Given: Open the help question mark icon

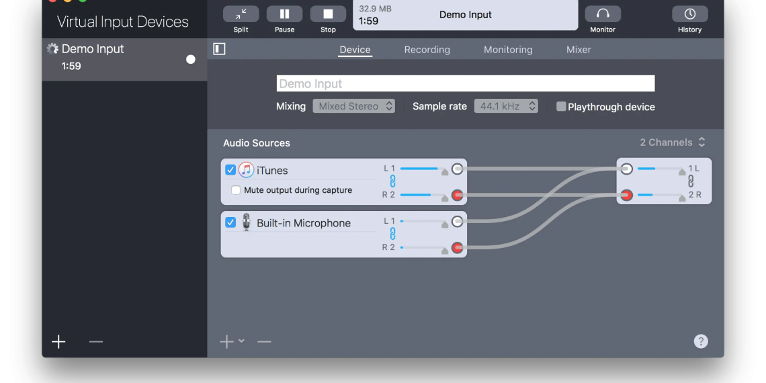Looking at the screenshot, I should tap(701, 341).
